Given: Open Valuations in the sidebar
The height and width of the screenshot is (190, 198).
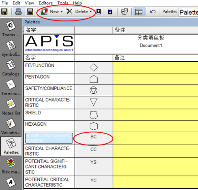Looking at the screenshot, I should pos(11,126).
